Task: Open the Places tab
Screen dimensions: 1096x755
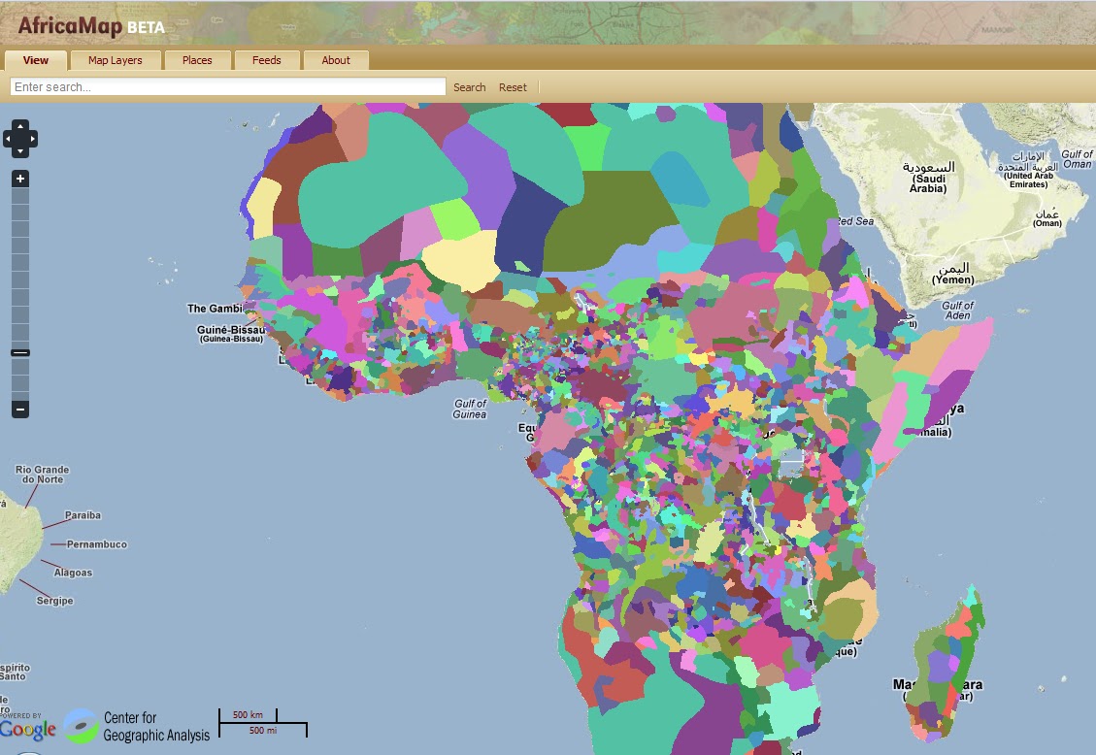Action: (197, 59)
